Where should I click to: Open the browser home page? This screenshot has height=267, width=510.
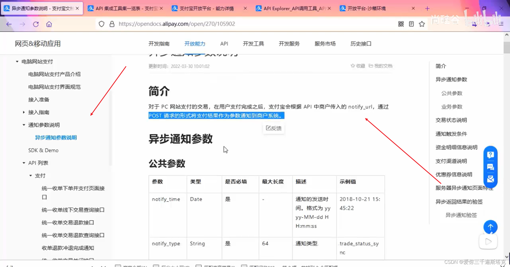(x=49, y=24)
